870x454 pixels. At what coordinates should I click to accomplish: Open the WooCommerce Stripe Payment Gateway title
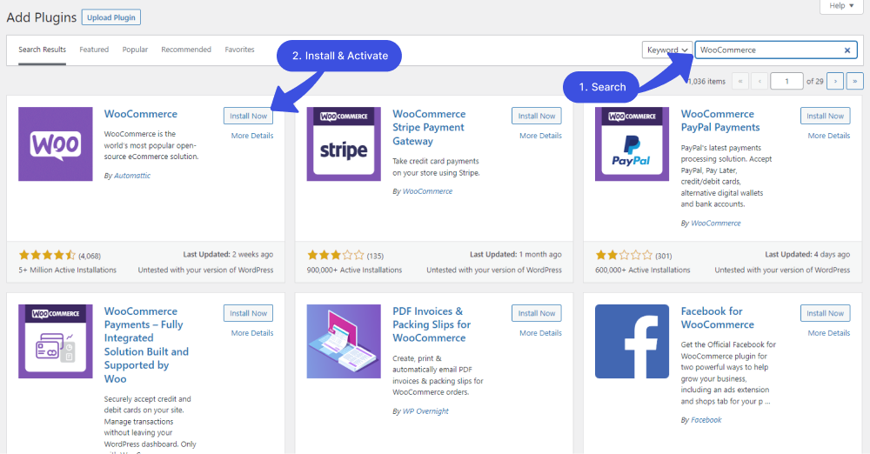click(429, 127)
